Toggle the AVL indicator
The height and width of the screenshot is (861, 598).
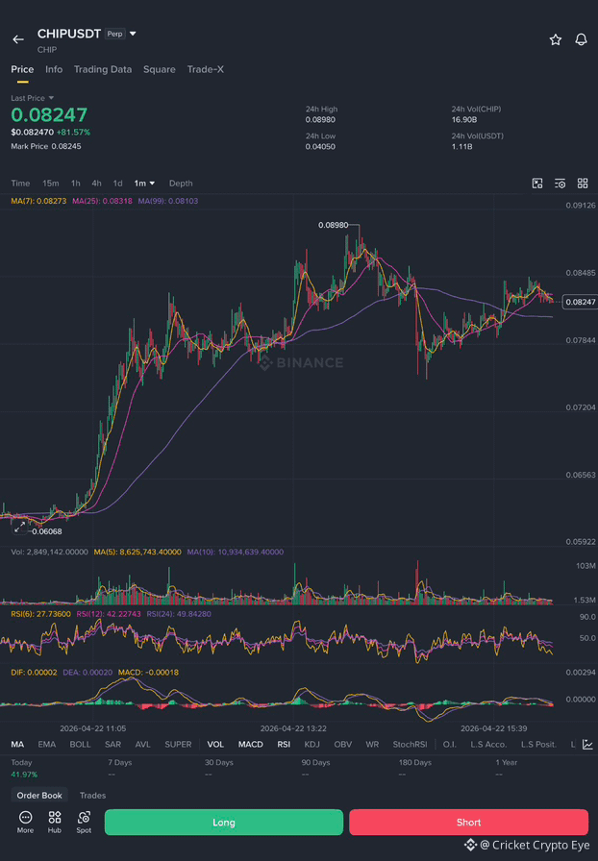(143, 745)
